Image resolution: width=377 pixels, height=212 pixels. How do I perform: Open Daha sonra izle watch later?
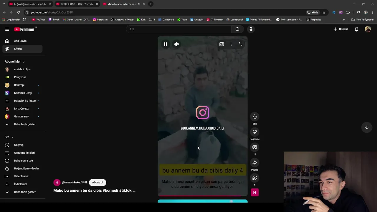(22, 160)
